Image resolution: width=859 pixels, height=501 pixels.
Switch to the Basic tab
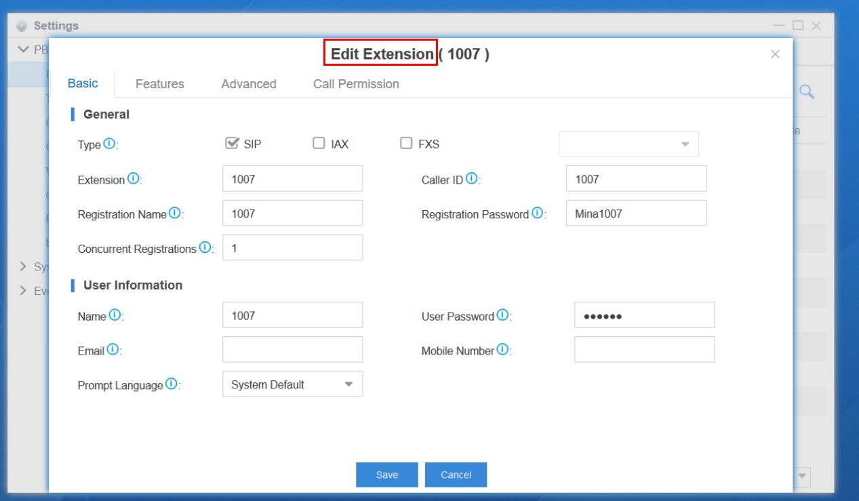coord(83,83)
